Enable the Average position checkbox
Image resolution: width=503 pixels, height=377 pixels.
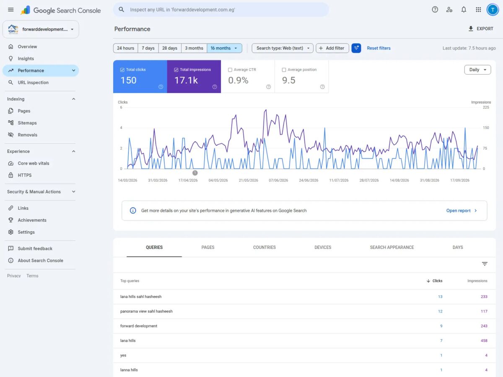pyautogui.click(x=284, y=70)
